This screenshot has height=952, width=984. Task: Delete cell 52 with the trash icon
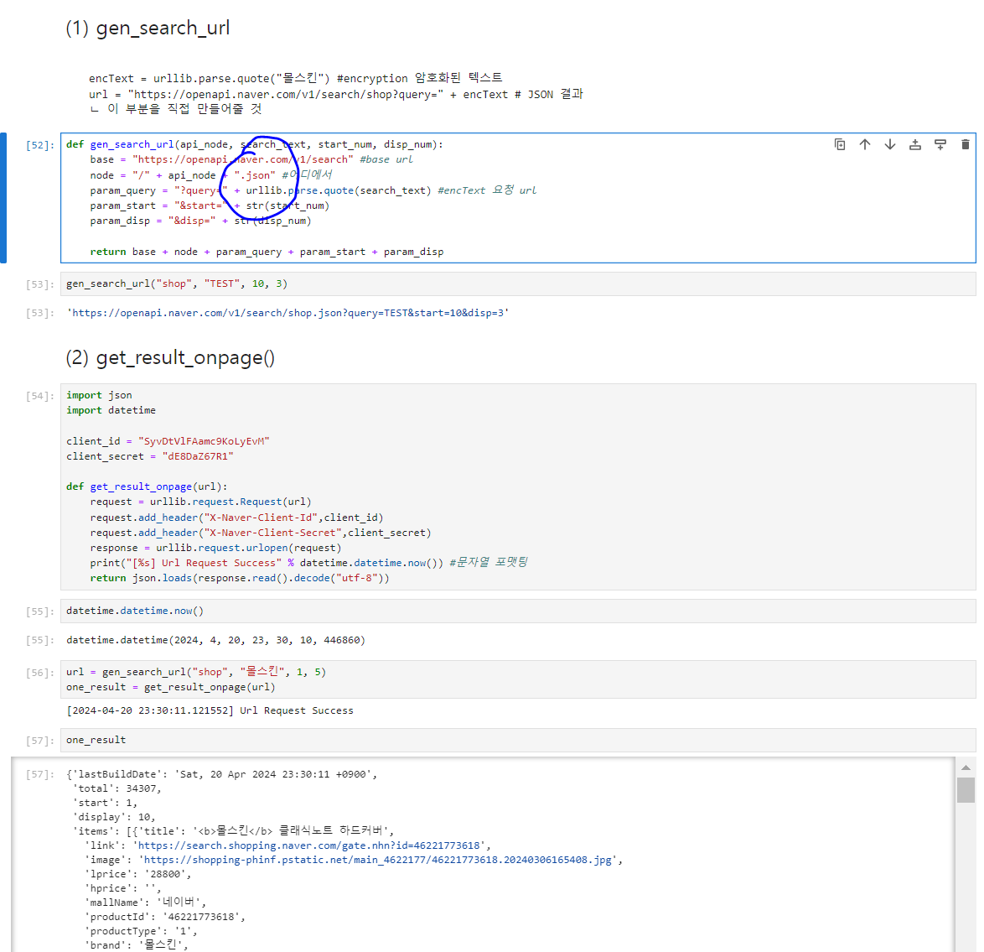(x=966, y=144)
